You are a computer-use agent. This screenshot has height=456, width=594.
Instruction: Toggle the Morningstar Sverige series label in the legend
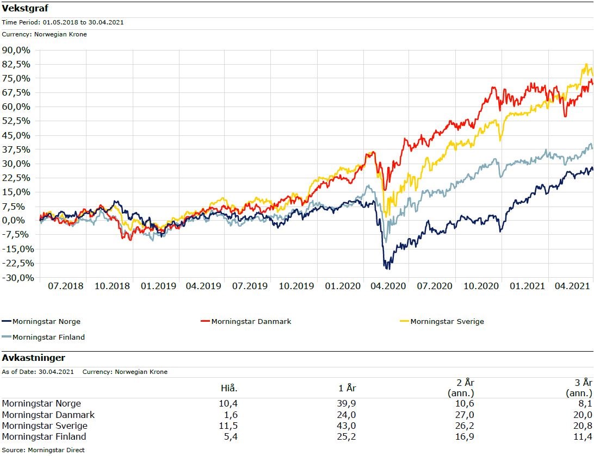447,321
